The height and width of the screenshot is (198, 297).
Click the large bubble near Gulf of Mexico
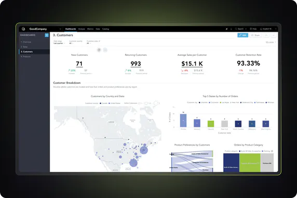point(133,163)
